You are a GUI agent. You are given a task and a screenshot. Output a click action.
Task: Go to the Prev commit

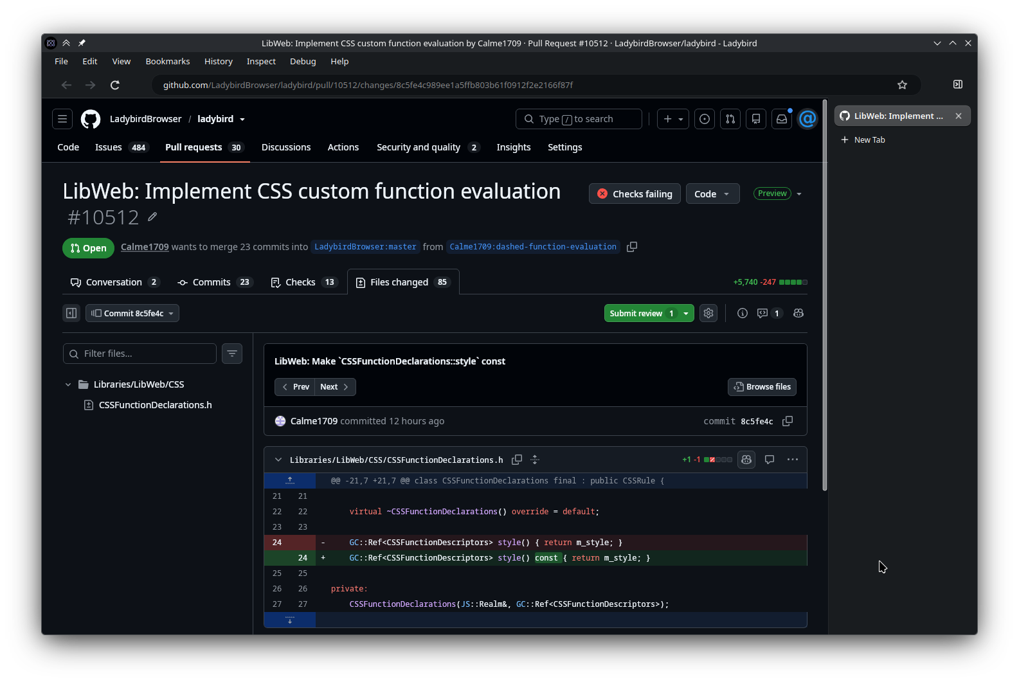[295, 387]
